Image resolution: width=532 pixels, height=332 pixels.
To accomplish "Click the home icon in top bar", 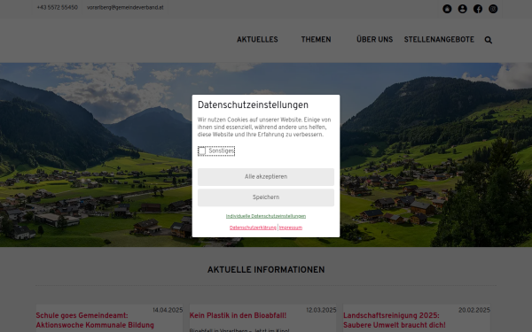I will tap(447, 9).
